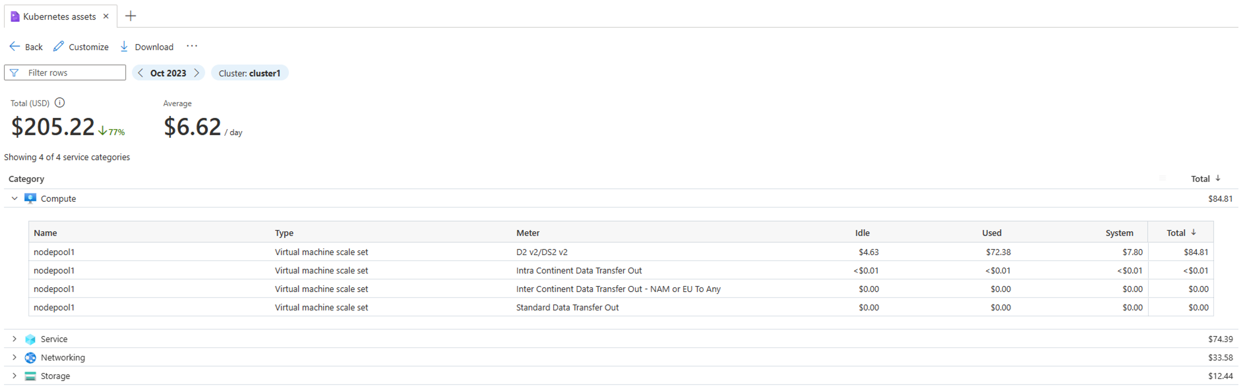Expand the Networking category row

[x=14, y=357]
